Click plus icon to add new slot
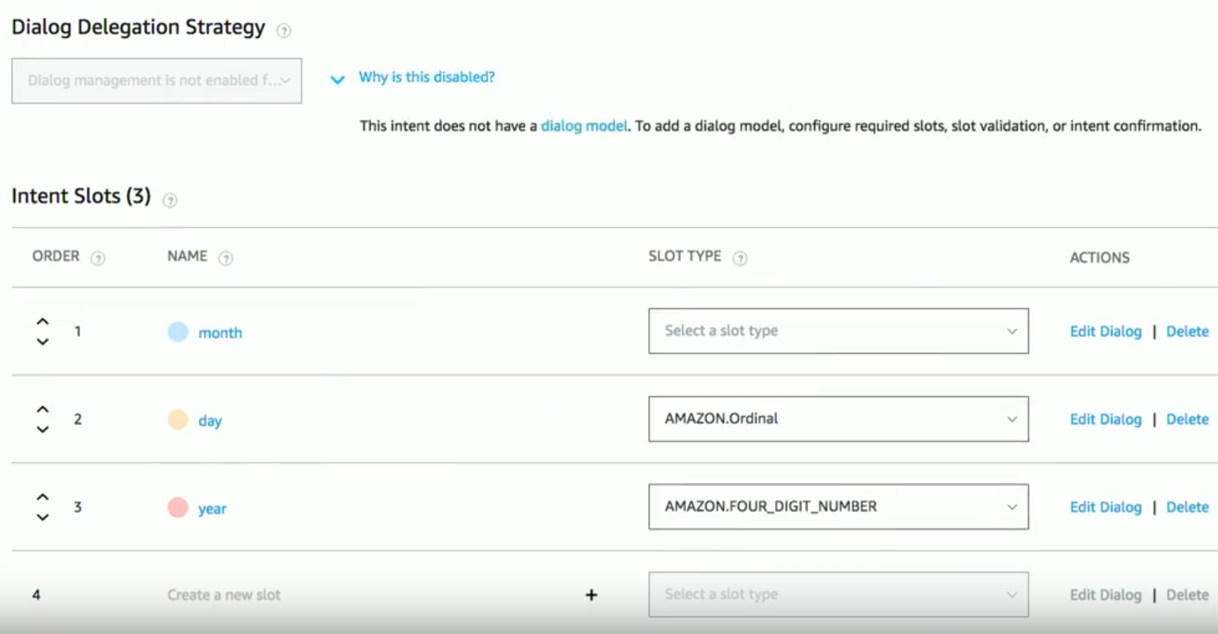 [592, 595]
